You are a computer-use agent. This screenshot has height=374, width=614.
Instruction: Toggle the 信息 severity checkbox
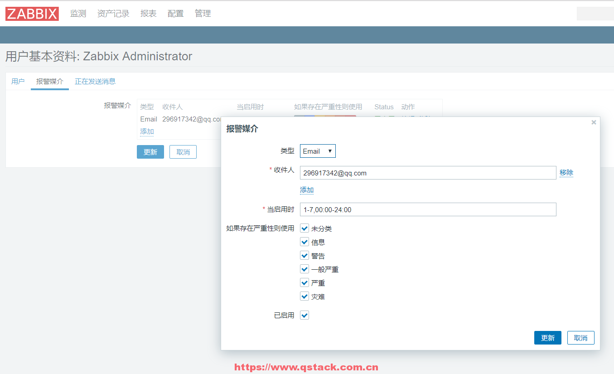(305, 242)
